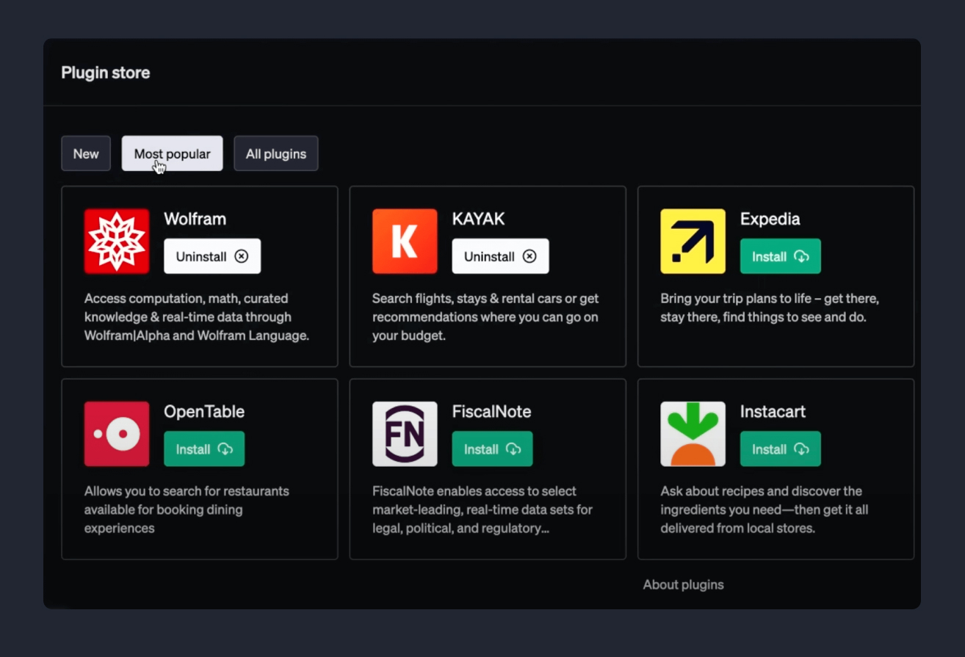Install the FiscalNote plugin
Viewport: 965px width, 657px height.
[492, 449]
